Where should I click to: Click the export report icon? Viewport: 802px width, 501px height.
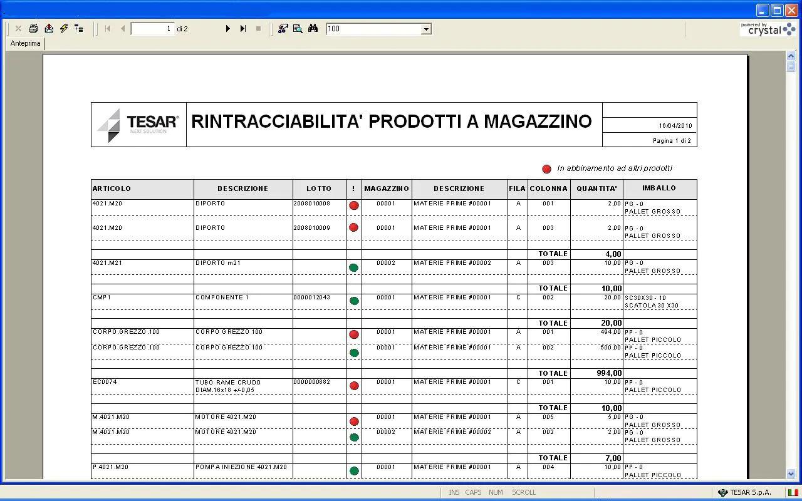click(x=49, y=29)
